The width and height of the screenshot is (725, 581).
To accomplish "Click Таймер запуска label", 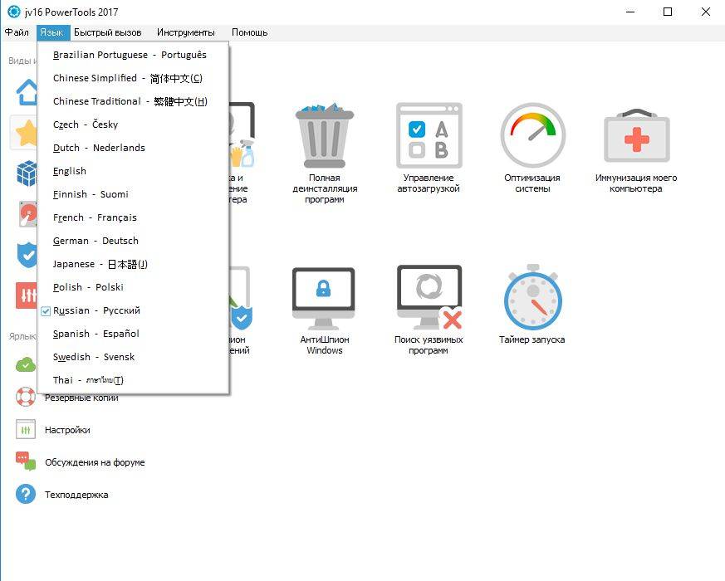I will pos(532,339).
